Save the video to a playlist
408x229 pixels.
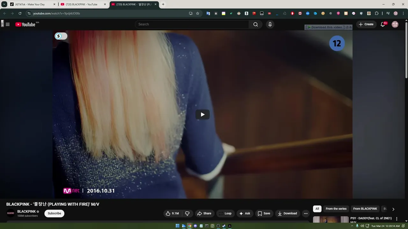point(264,213)
